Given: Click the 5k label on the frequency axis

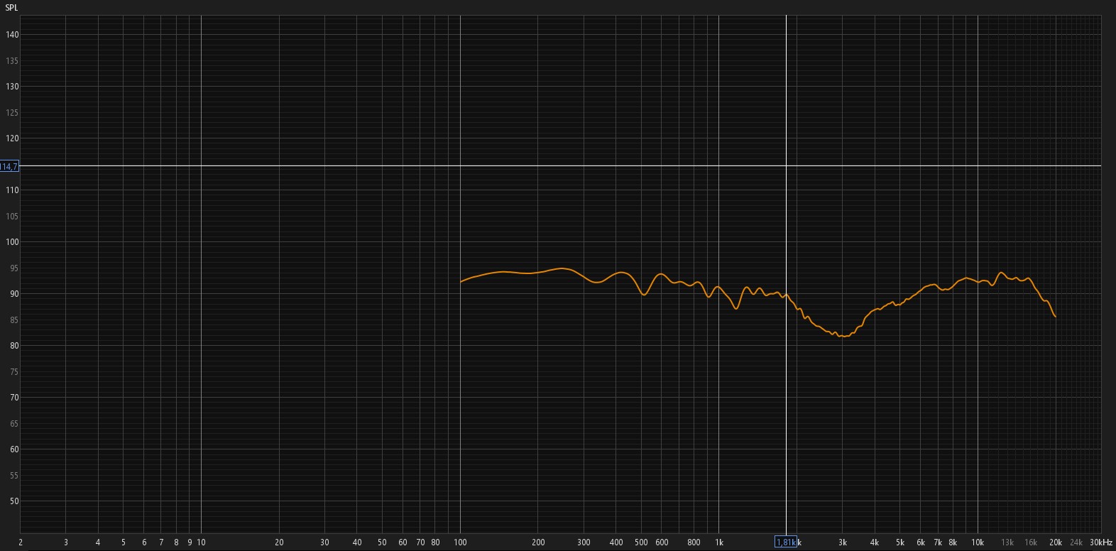Looking at the screenshot, I should click(x=900, y=542).
